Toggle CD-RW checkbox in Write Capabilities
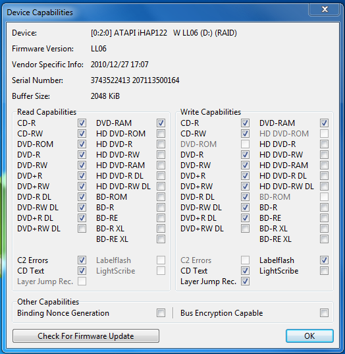 (x=245, y=134)
